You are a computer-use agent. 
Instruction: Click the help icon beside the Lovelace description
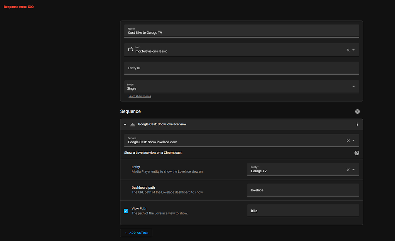coord(356,153)
